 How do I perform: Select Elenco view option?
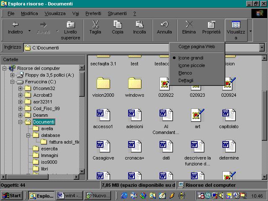coord(197,73)
